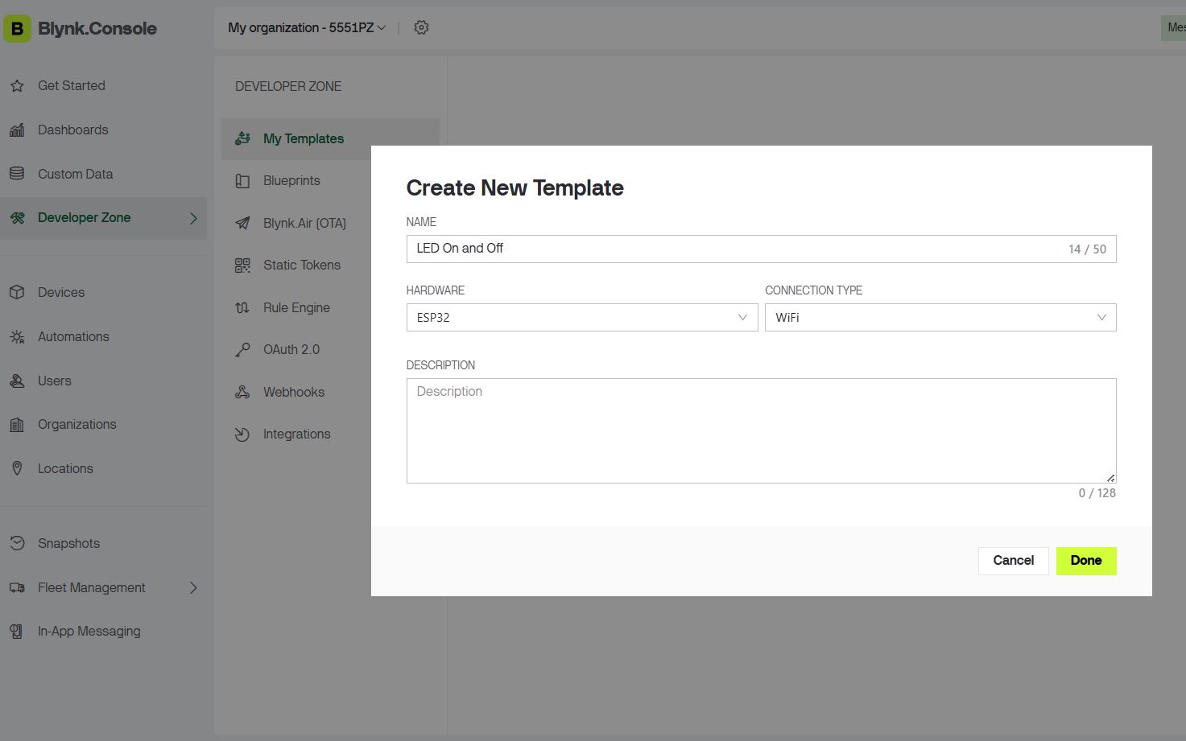Open the Hardware ESP32 dropdown

[582, 317]
